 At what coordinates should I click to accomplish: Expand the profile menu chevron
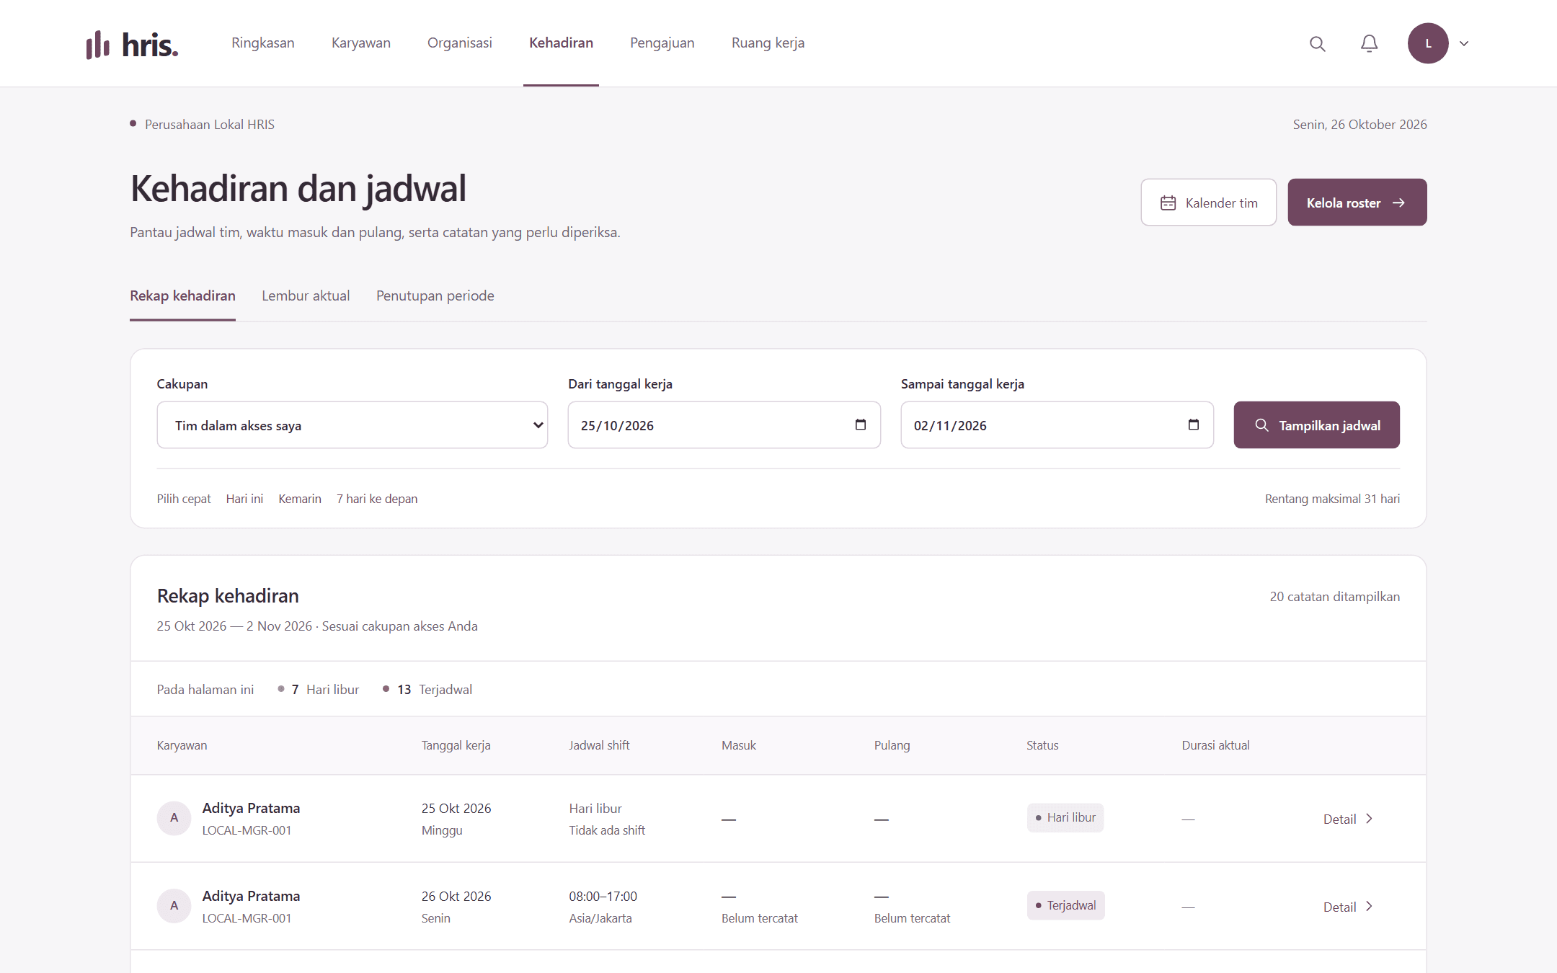1464,43
